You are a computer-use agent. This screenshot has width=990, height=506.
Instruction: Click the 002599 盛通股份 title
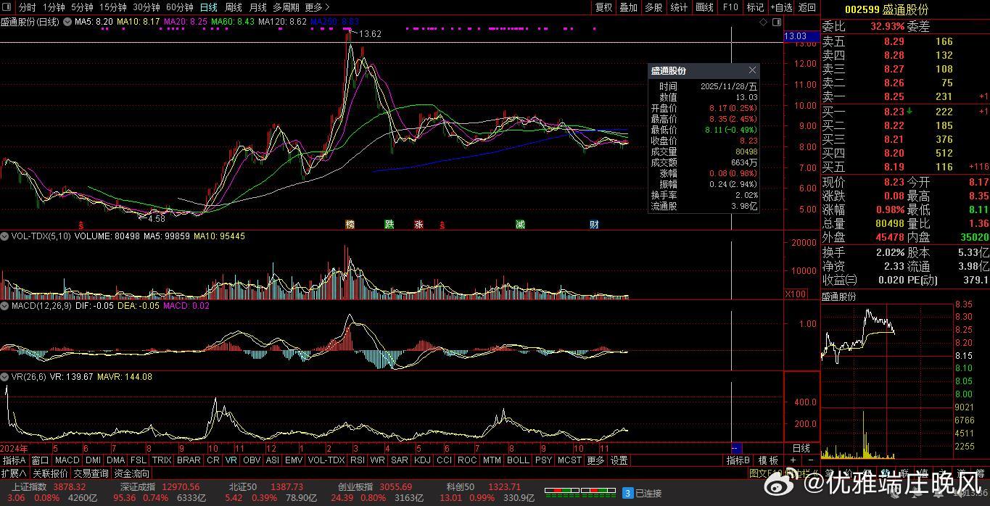[x=887, y=9]
